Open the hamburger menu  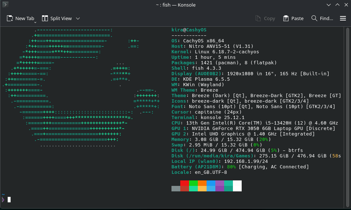click(x=343, y=18)
